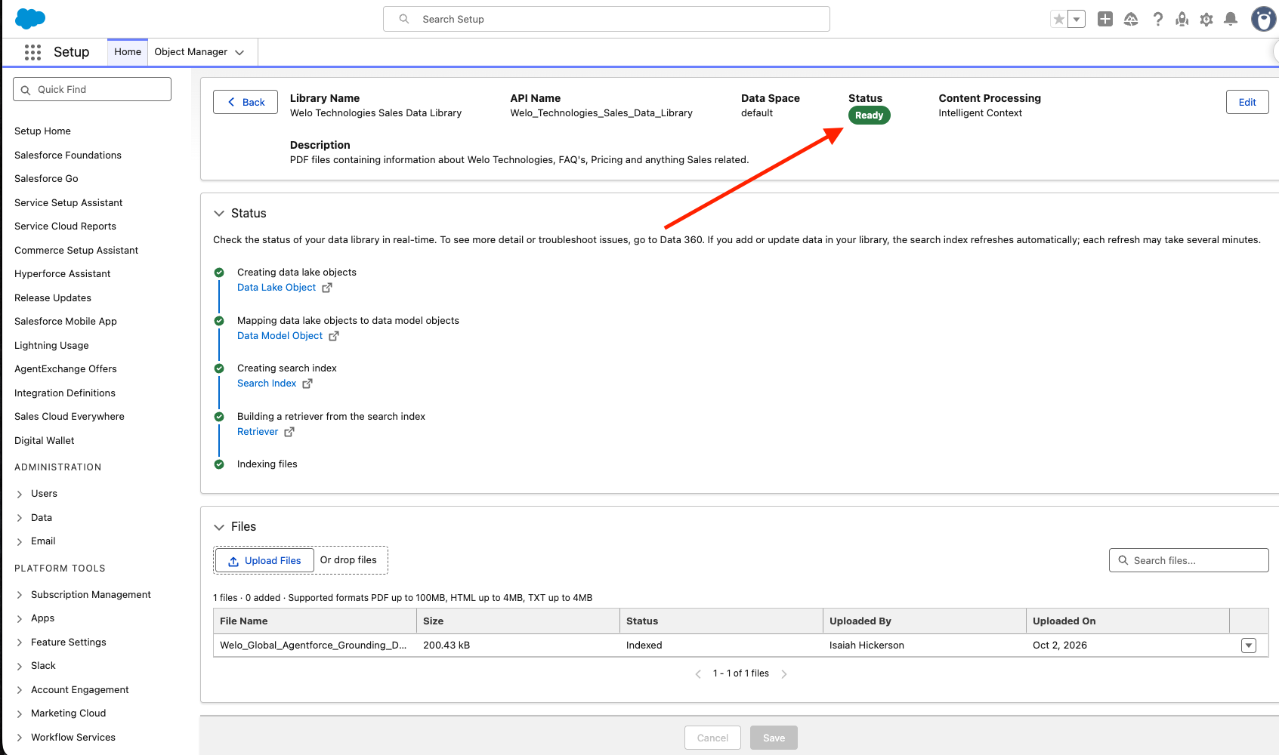Open the Object Manager tab dropdown chevron
This screenshot has width=1279, height=755.
point(239,53)
